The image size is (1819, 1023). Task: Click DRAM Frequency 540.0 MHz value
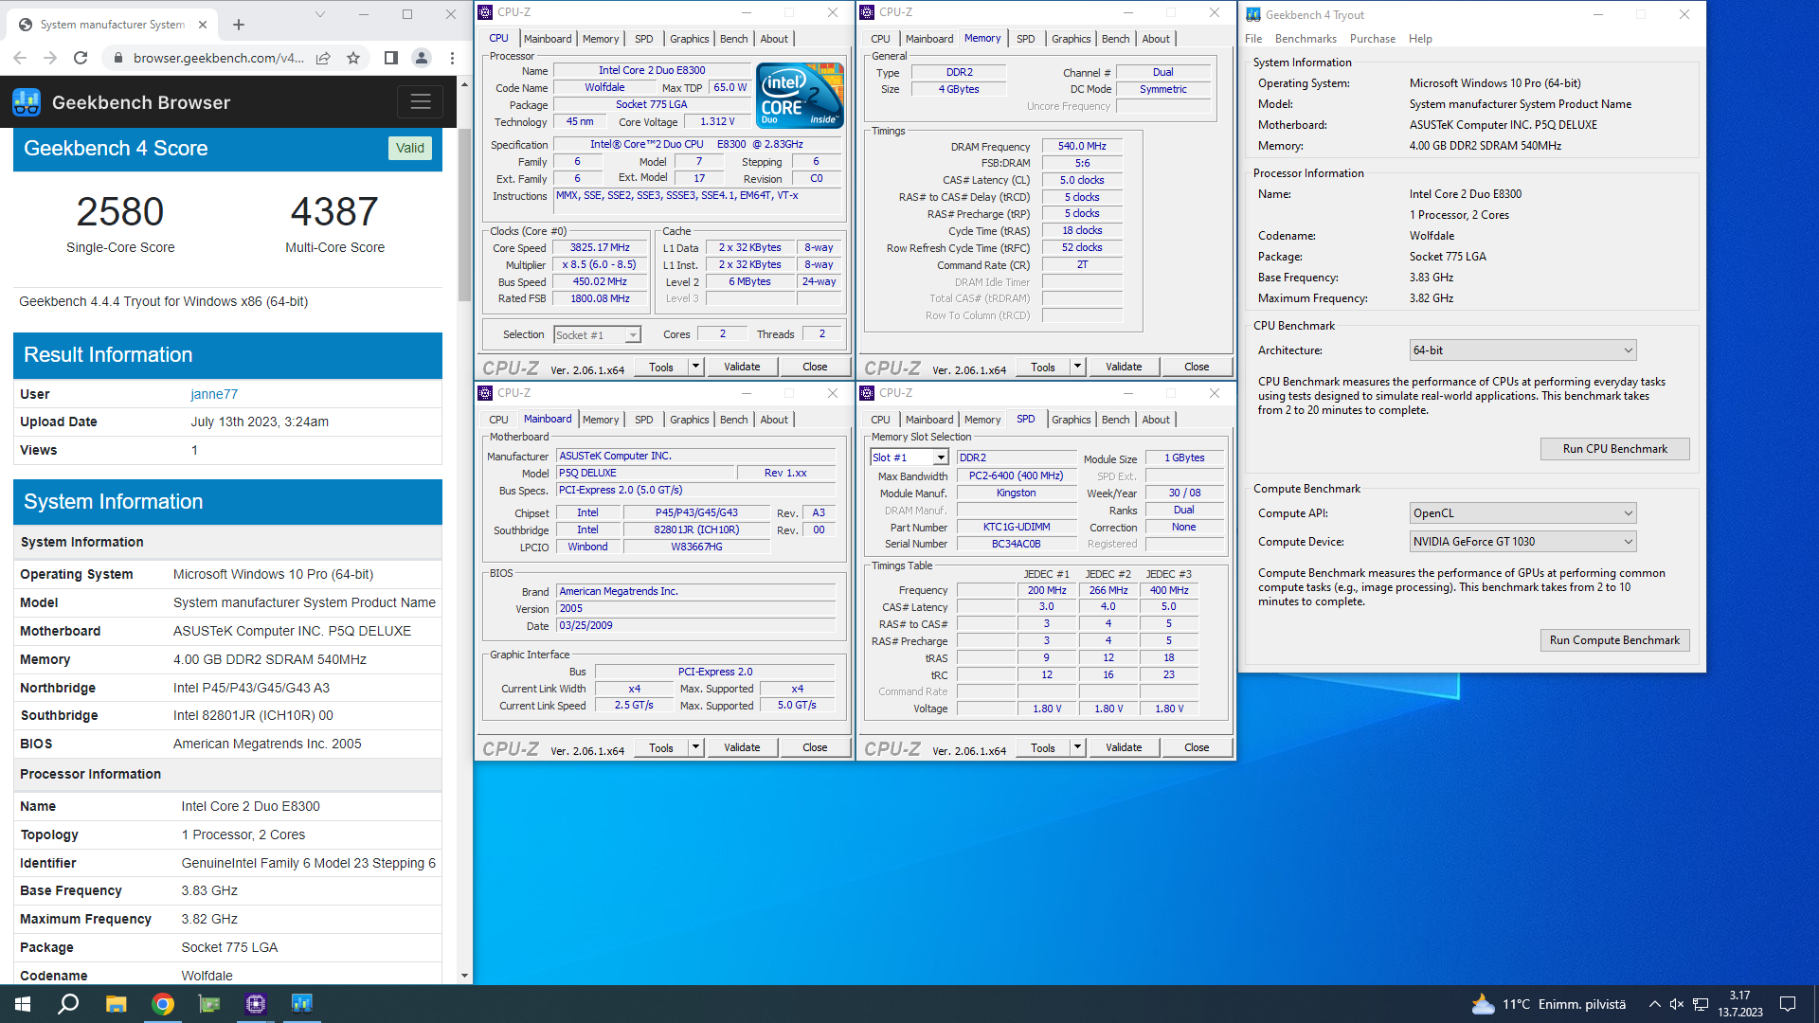click(x=1082, y=146)
